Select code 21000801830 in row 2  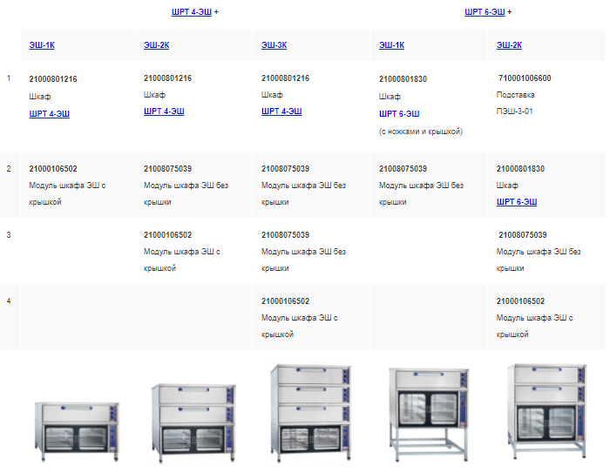520,169
